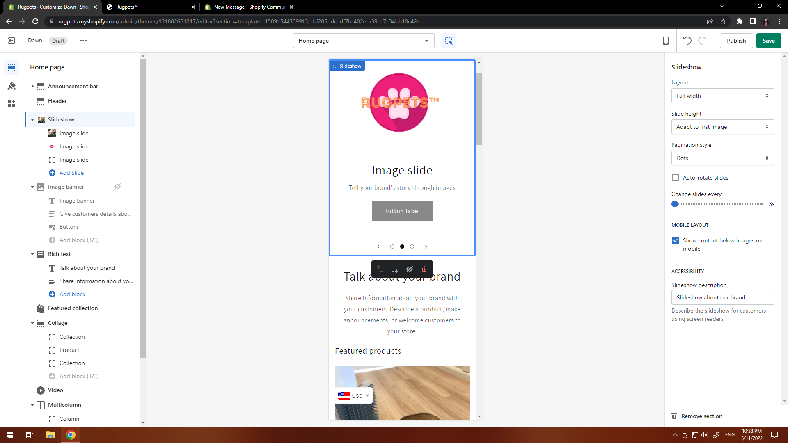Image resolution: width=788 pixels, height=443 pixels.
Task: Click the floating toolbar hide-section icon
Action: (x=409, y=269)
